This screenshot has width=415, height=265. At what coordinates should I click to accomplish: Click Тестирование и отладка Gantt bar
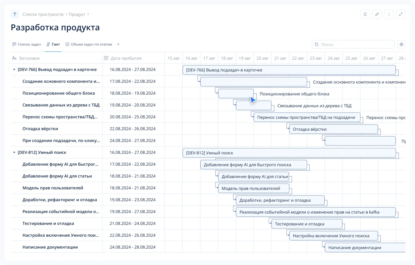[307, 224]
